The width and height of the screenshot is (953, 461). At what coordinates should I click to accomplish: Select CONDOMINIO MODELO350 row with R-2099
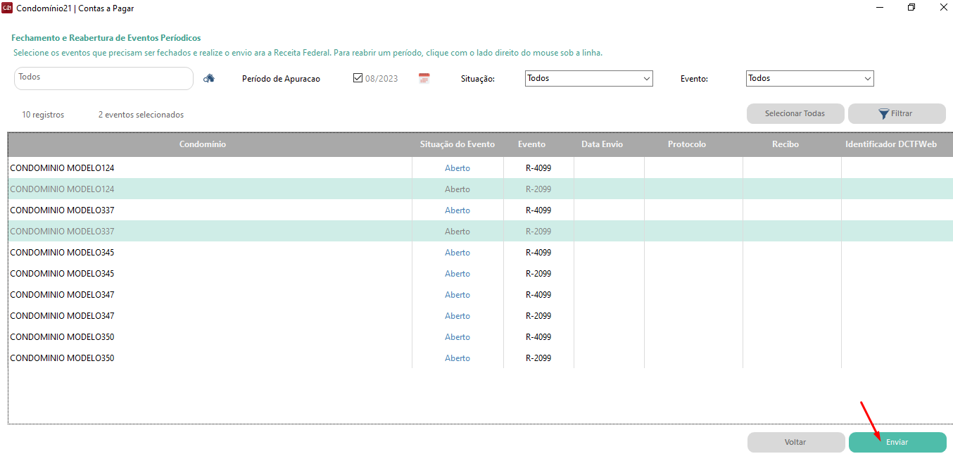[x=480, y=358]
